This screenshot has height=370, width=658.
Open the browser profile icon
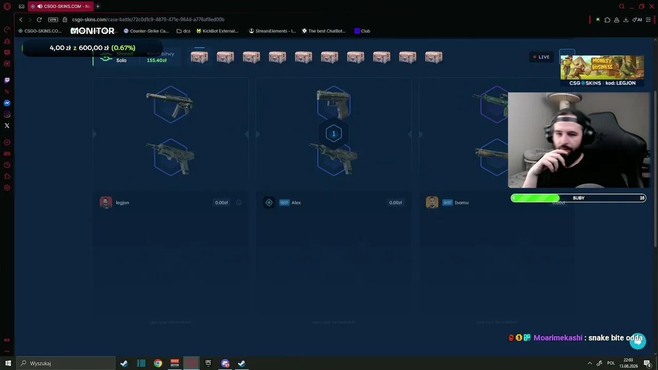coord(616,20)
